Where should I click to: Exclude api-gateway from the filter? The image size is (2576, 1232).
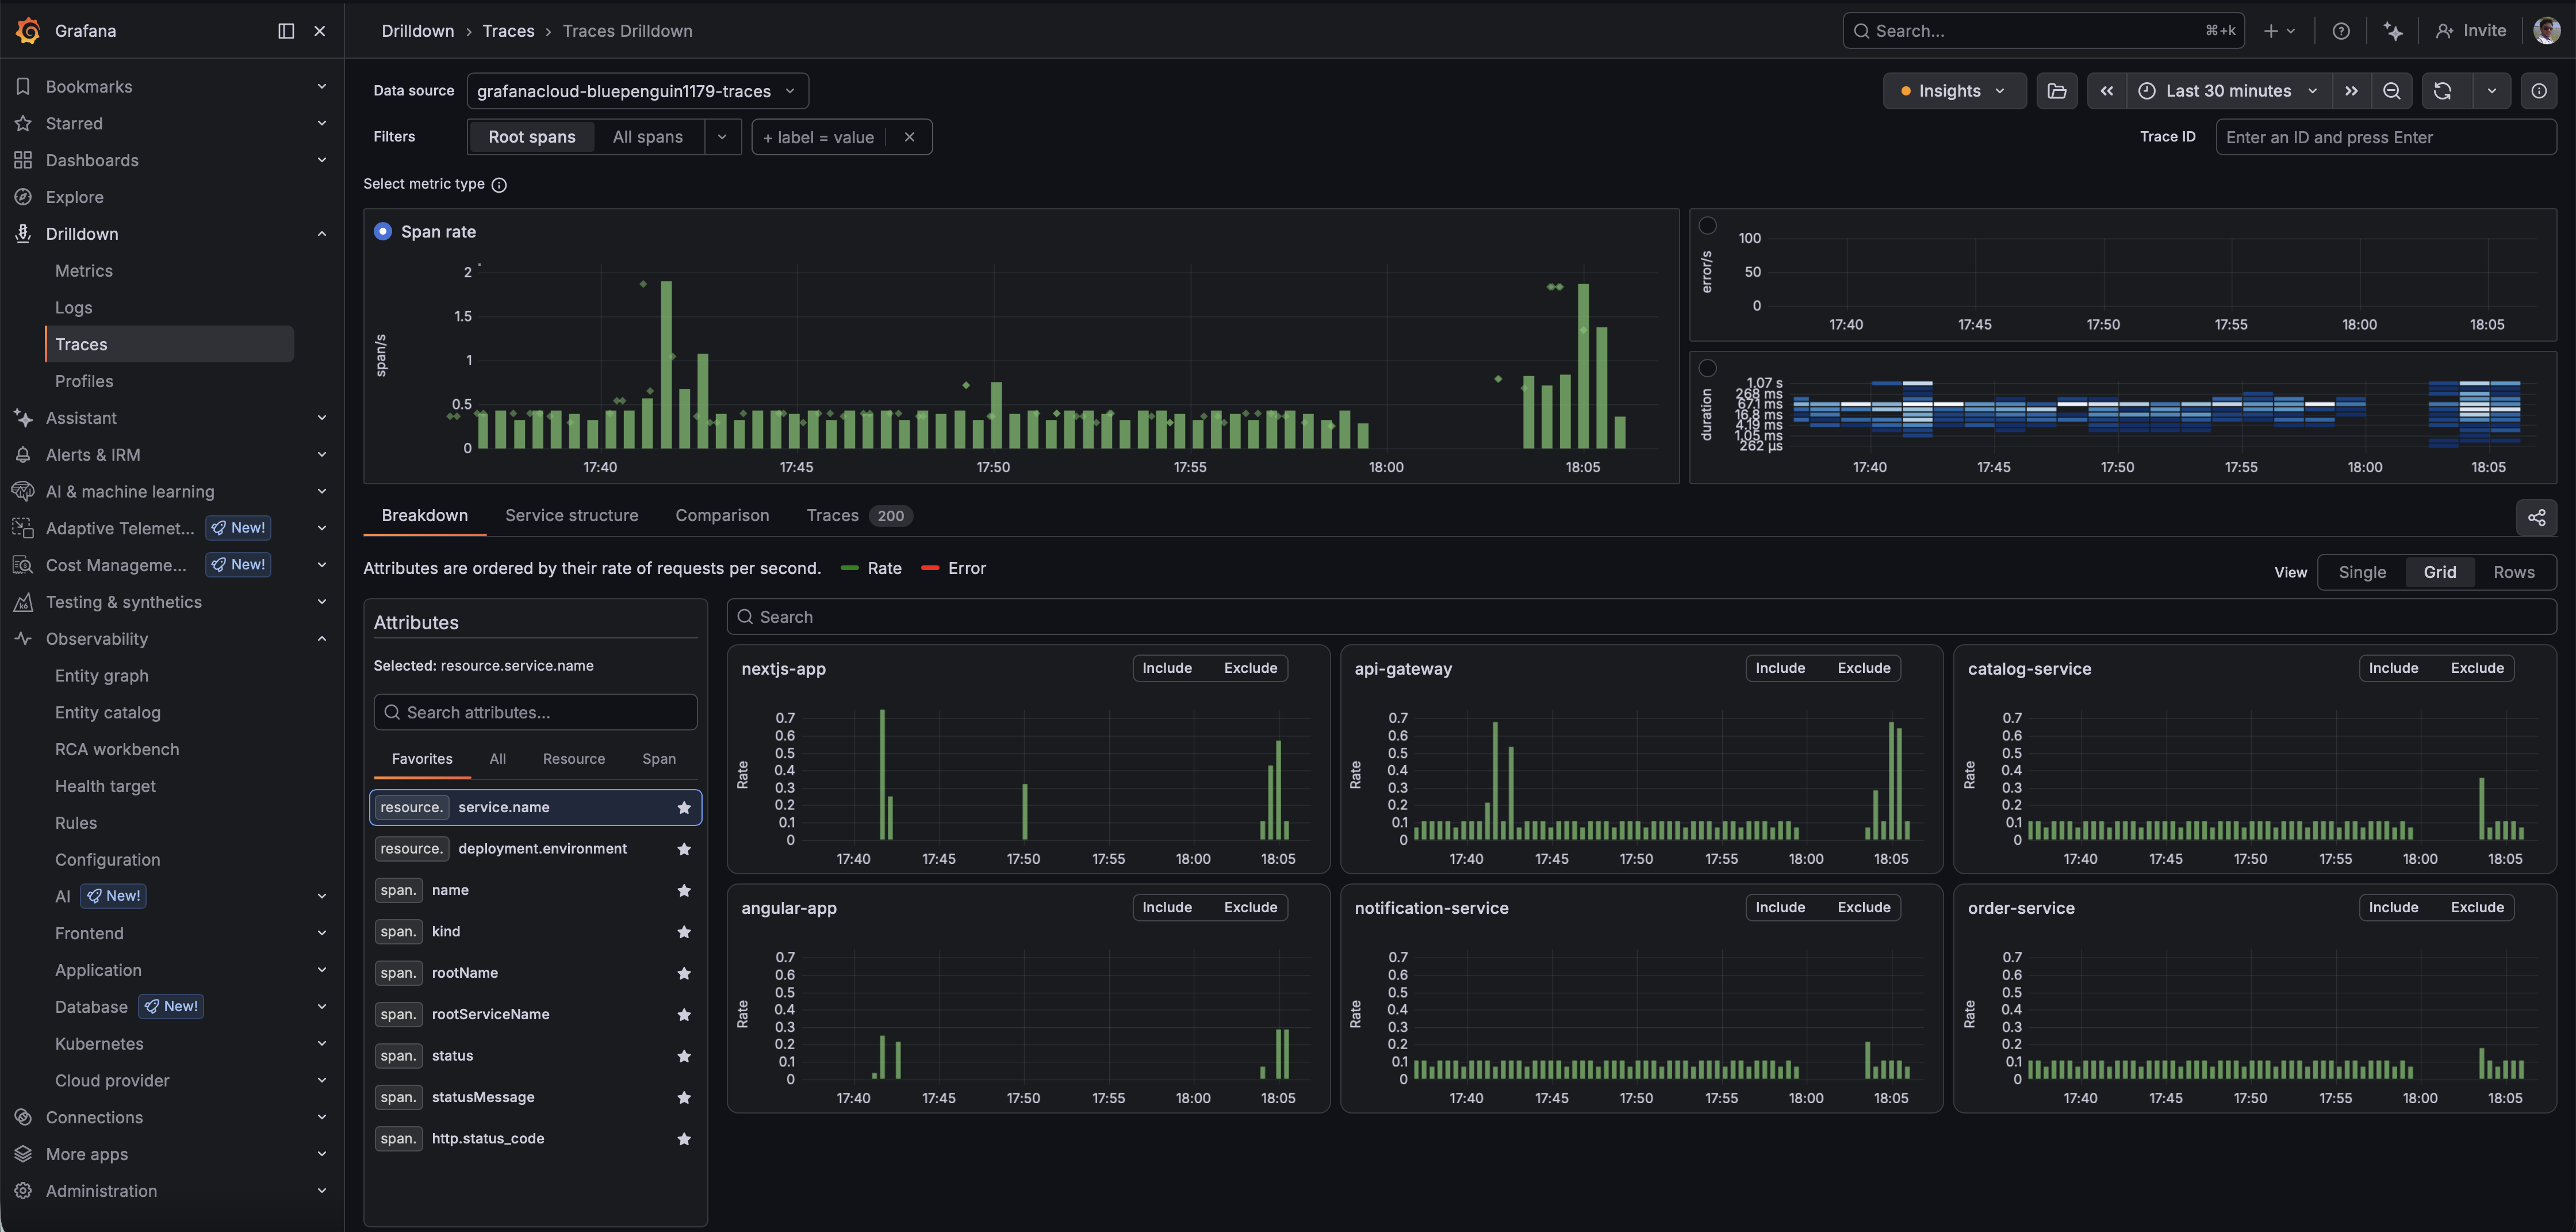(1863, 668)
